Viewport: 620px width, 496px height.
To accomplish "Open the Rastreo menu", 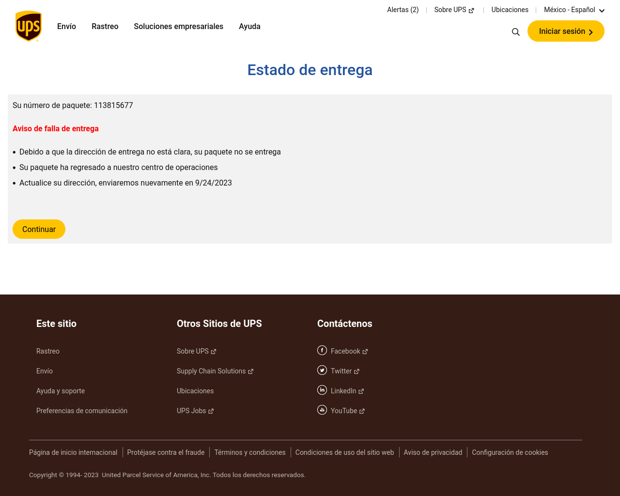I will pyautogui.click(x=105, y=26).
